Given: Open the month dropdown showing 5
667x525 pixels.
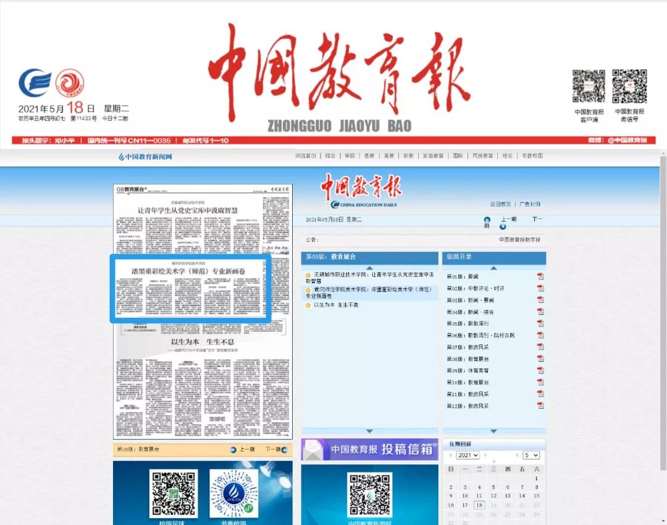Looking at the screenshot, I should 531,455.
